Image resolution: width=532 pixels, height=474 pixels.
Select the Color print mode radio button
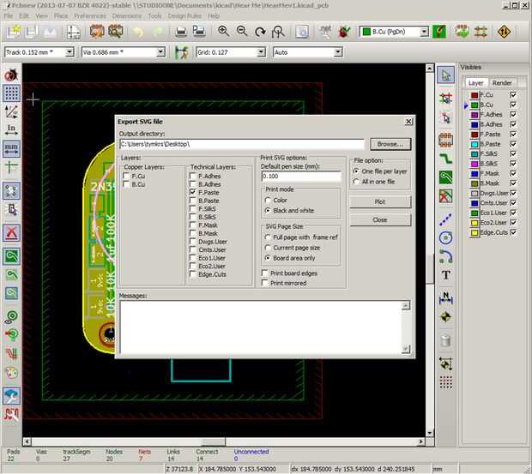coord(269,200)
